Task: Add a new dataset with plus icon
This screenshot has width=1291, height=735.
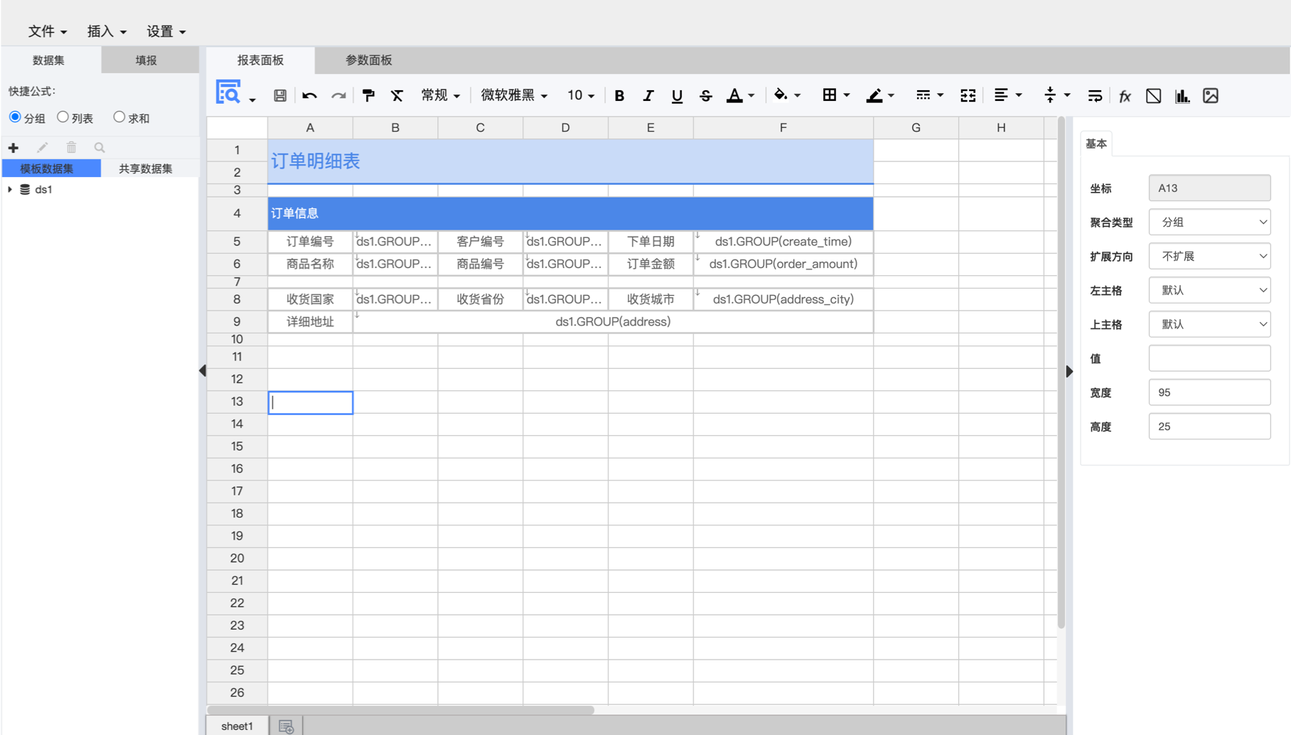Action: pos(14,147)
